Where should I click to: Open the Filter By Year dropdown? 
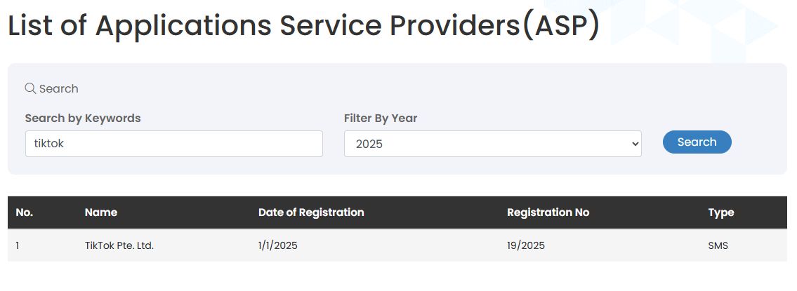(x=492, y=144)
